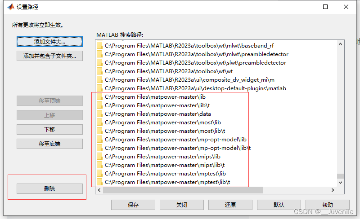The image size is (360, 219).
Task: Select path text matpower-master\mips\lib
Action: 162,157
